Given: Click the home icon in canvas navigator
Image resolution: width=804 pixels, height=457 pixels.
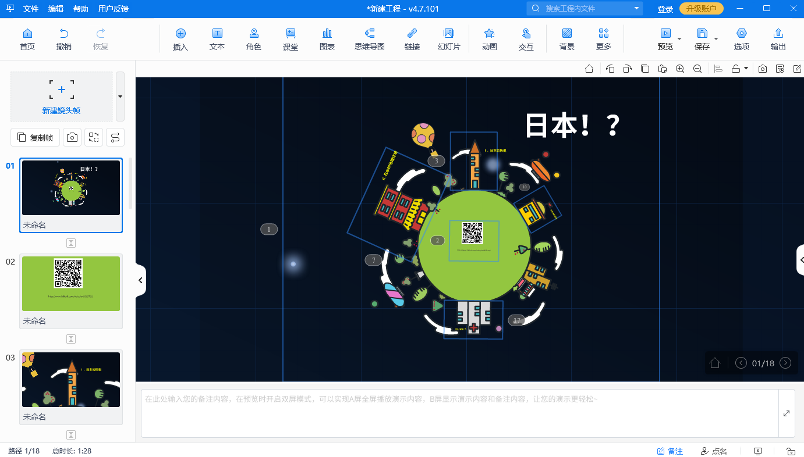Looking at the screenshot, I should coord(715,363).
